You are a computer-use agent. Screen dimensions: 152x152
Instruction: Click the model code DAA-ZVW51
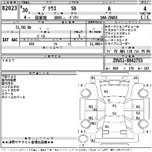coord(109,17)
